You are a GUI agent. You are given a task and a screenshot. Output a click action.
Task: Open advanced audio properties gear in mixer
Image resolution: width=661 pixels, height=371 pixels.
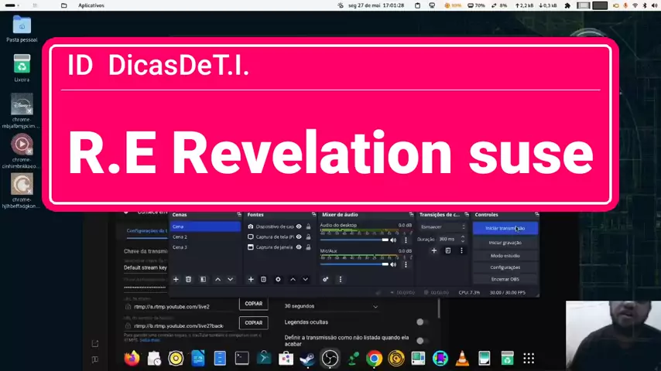(x=325, y=279)
